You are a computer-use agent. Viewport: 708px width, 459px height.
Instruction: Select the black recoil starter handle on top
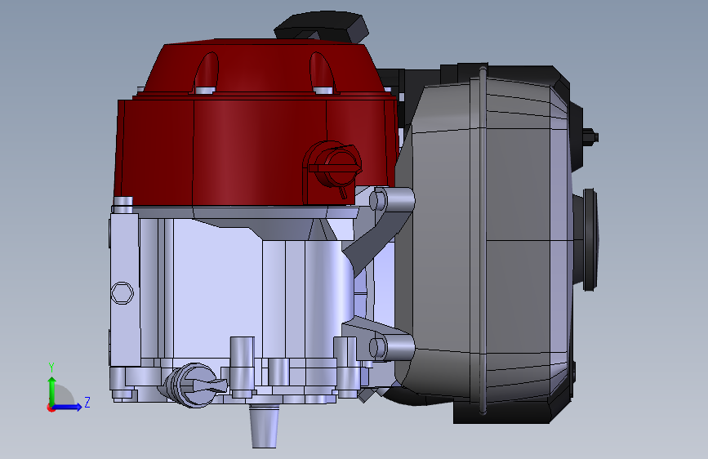click(x=322, y=26)
